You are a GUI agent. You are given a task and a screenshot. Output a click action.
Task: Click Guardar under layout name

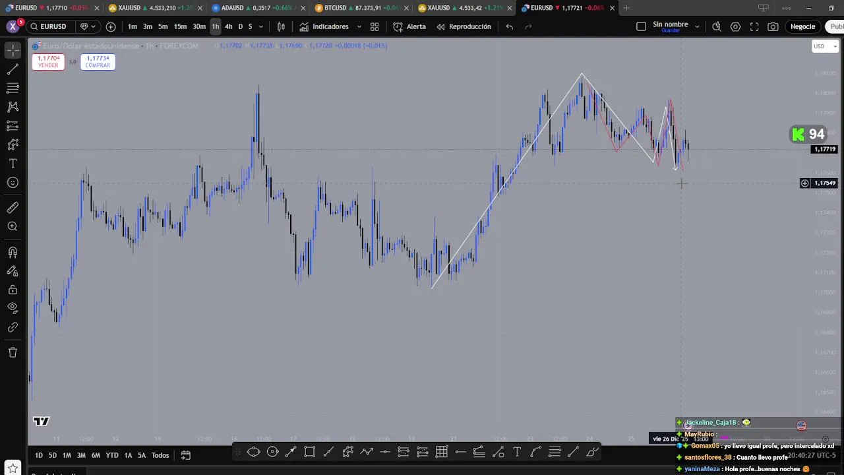[x=670, y=30]
